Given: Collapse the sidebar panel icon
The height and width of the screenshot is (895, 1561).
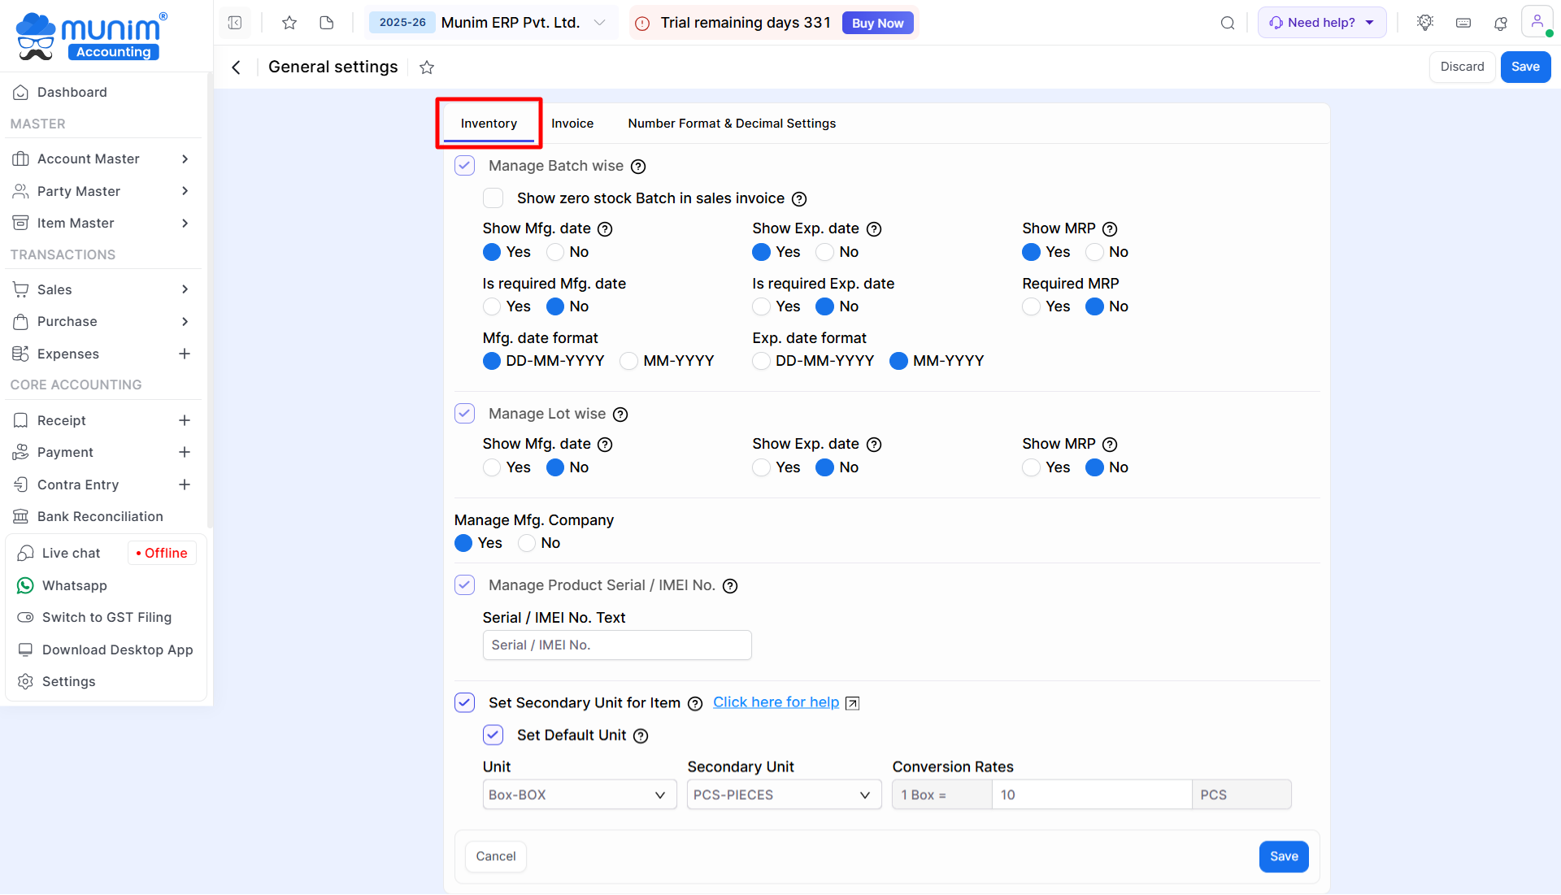Looking at the screenshot, I should [235, 23].
